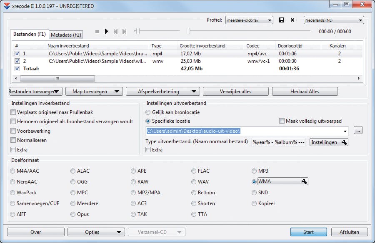375x243 pixels.
Task: Toggle the Totaal checkbox
Action: pyautogui.click(x=17, y=69)
